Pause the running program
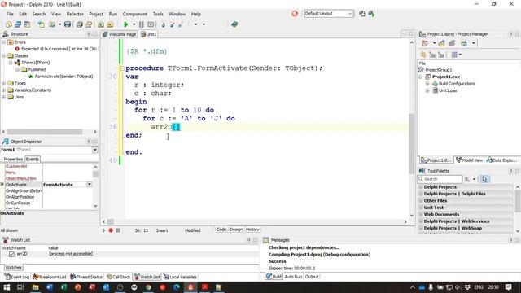This screenshot has height=293, width=521. [141, 24]
